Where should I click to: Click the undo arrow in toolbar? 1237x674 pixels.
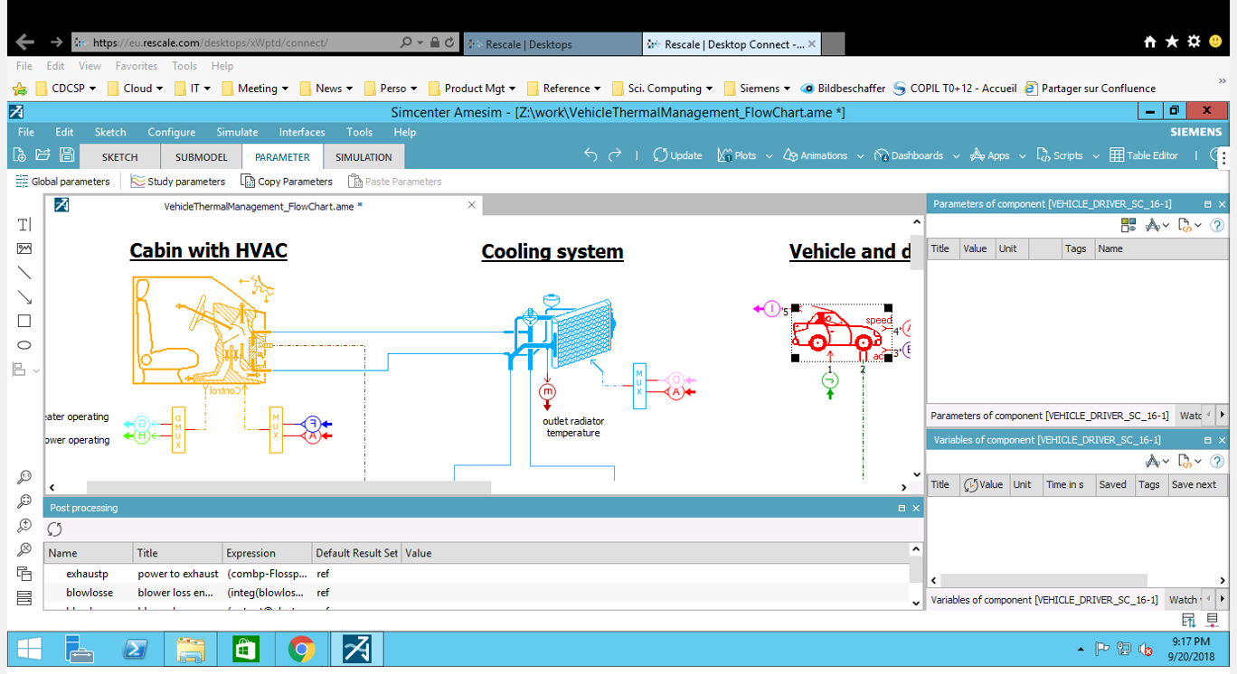point(590,155)
